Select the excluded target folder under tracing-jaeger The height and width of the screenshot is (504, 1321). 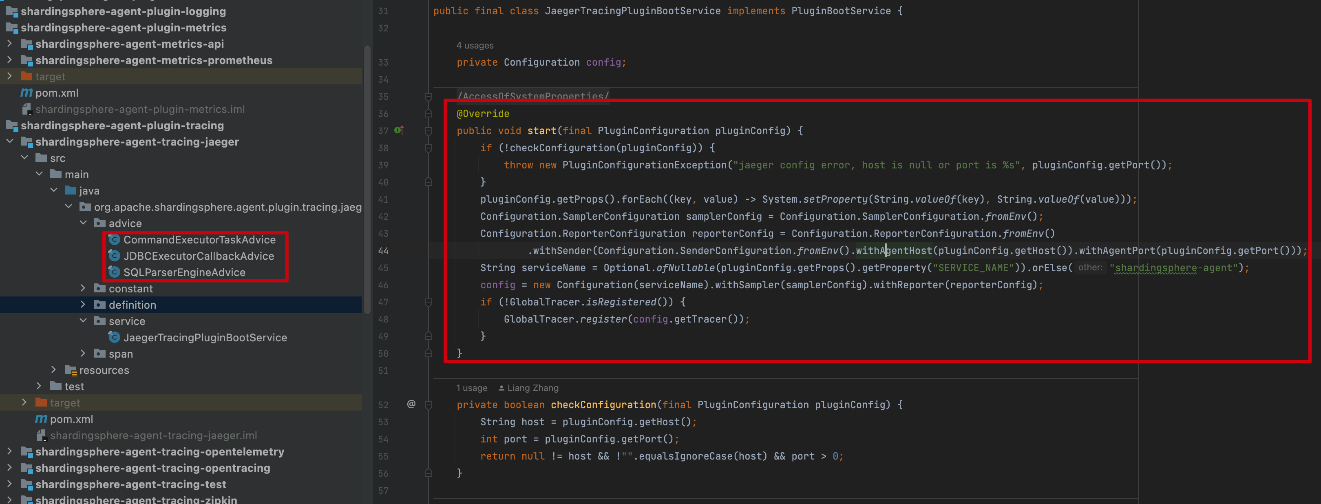click(x=66, y=402)
